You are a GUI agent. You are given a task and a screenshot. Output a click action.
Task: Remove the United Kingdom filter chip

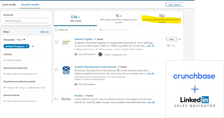26,46
